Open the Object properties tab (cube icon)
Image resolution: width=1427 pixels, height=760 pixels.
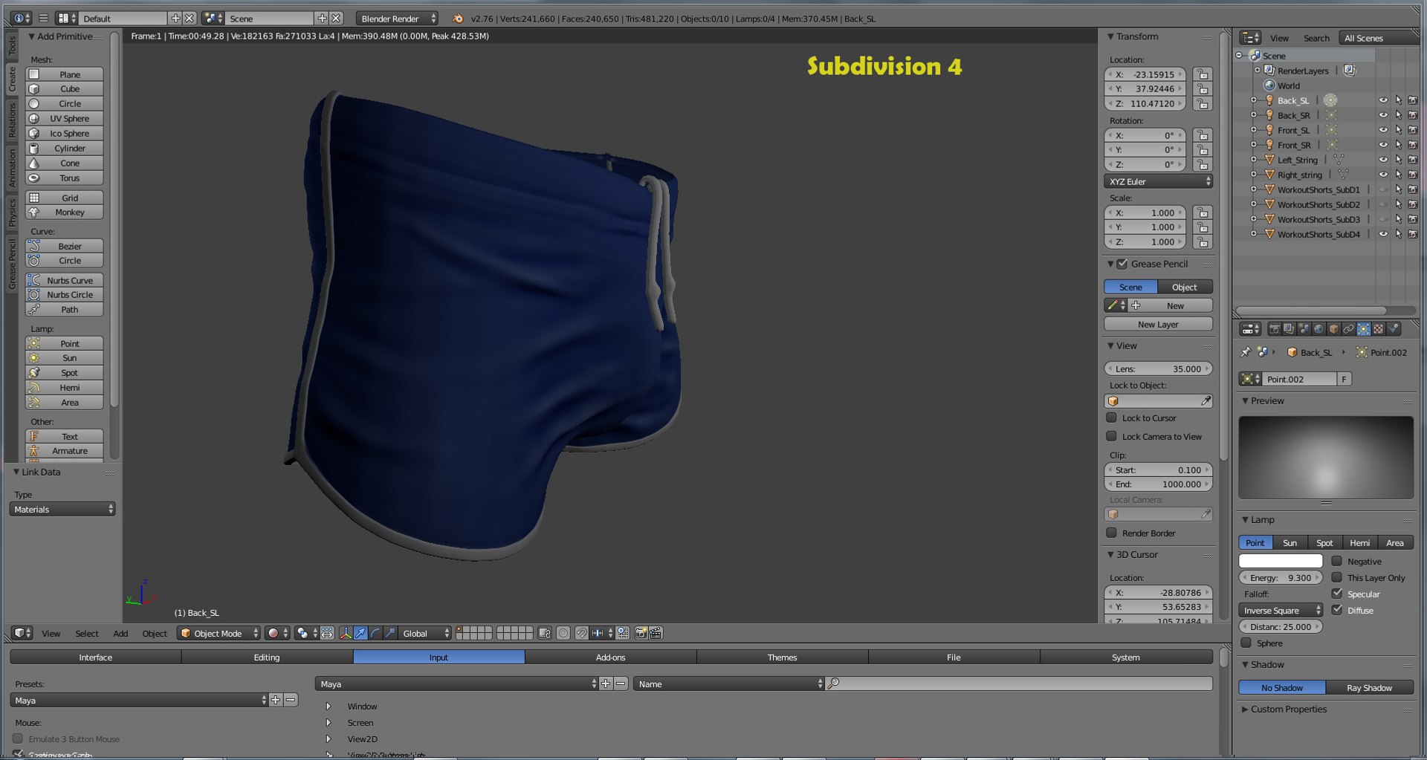pos(1333,329)
